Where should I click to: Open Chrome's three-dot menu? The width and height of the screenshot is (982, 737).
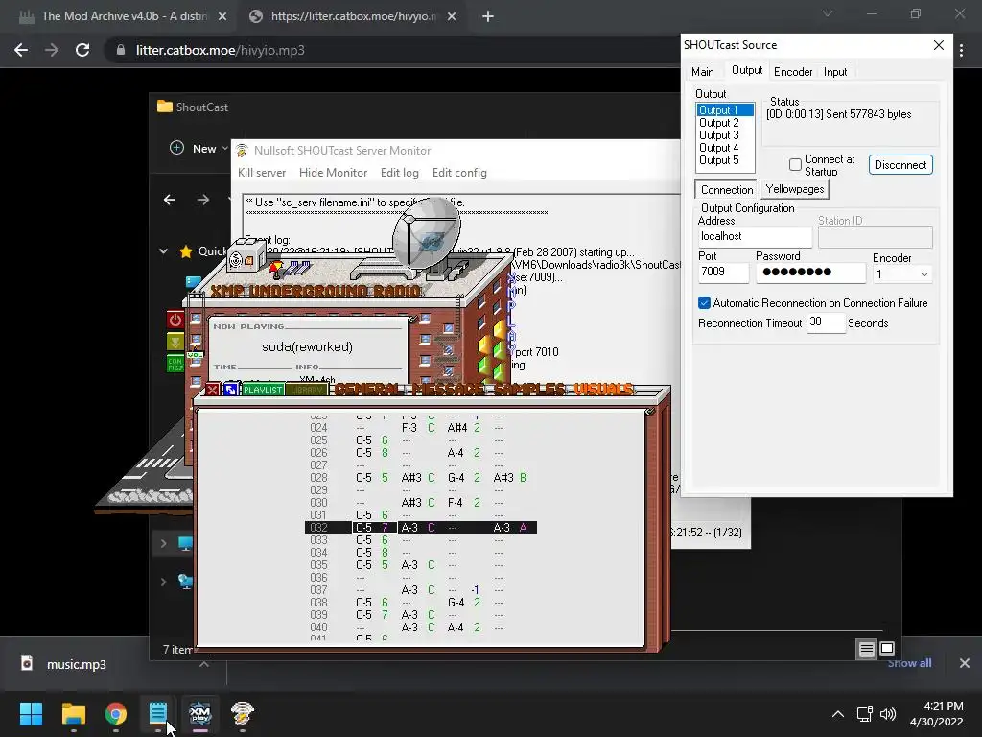(961, 50)
